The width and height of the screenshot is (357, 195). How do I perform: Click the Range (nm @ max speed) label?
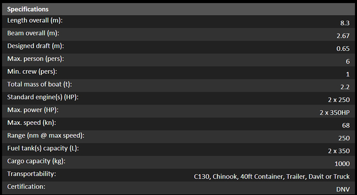coord(46,136)
